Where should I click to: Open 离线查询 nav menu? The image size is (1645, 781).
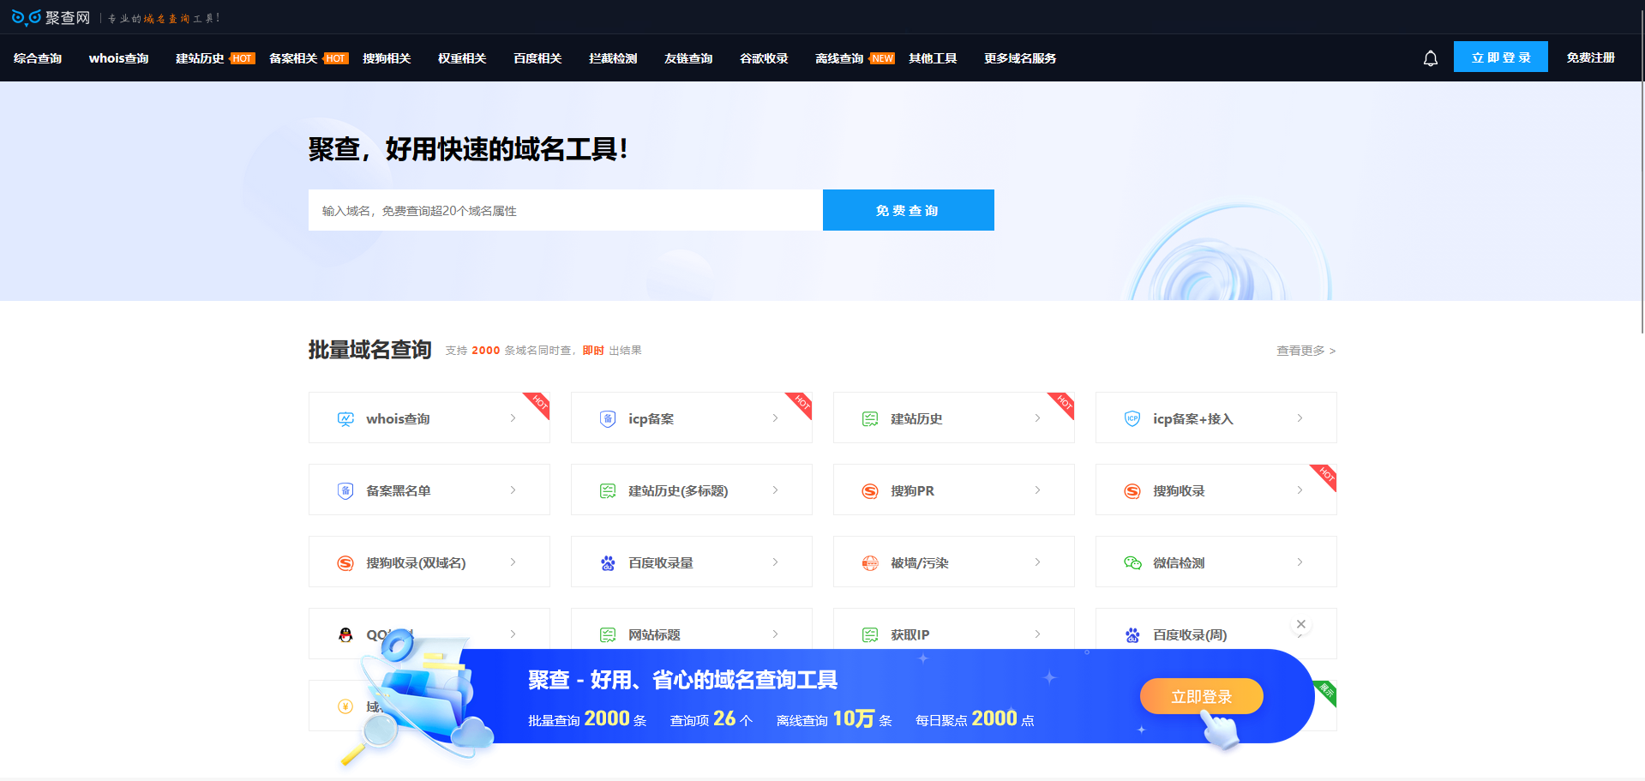(839, 58)
